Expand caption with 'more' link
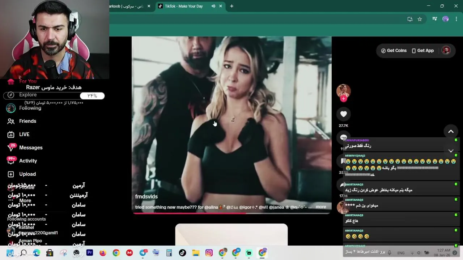Screen dimensions: 463x260 321,207
